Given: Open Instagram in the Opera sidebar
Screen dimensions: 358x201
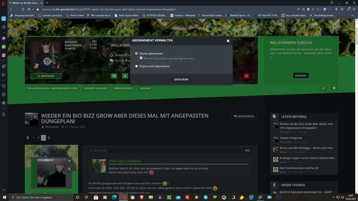Looking at the screenshot, I should 4,55.
